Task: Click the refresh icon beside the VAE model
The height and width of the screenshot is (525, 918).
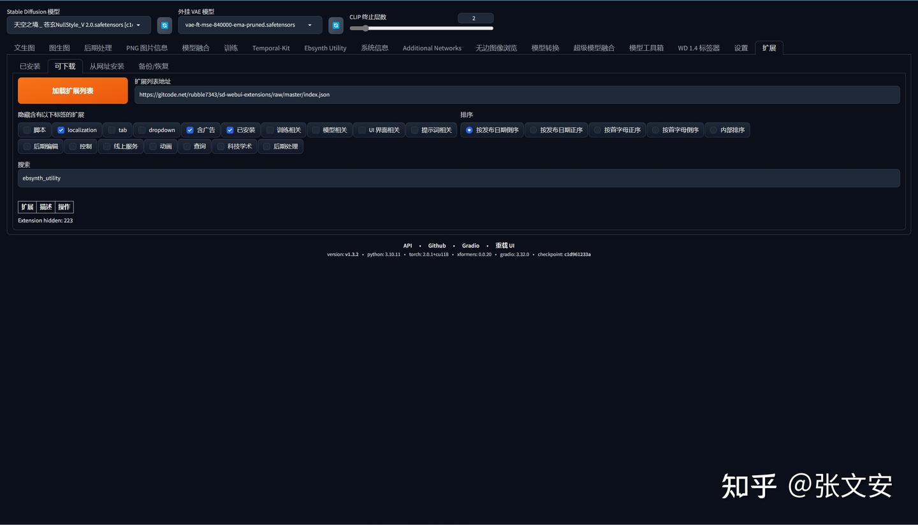Action: click(336, 25)
